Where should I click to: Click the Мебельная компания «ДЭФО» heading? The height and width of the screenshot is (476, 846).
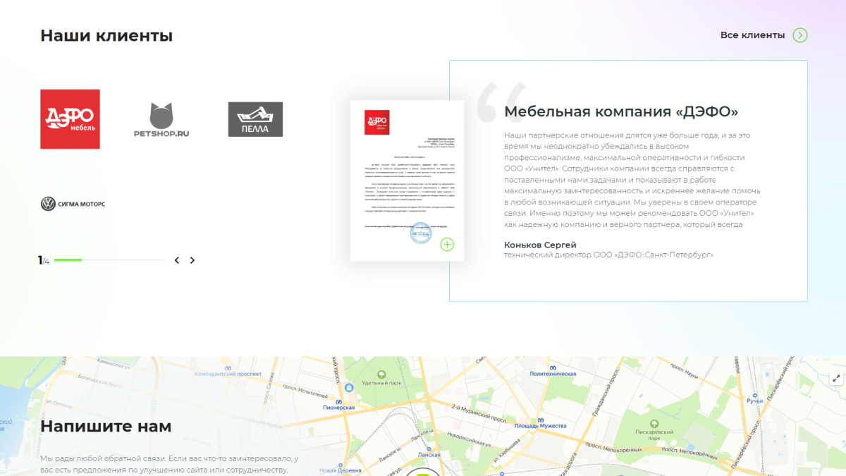[x=621, y=111]
